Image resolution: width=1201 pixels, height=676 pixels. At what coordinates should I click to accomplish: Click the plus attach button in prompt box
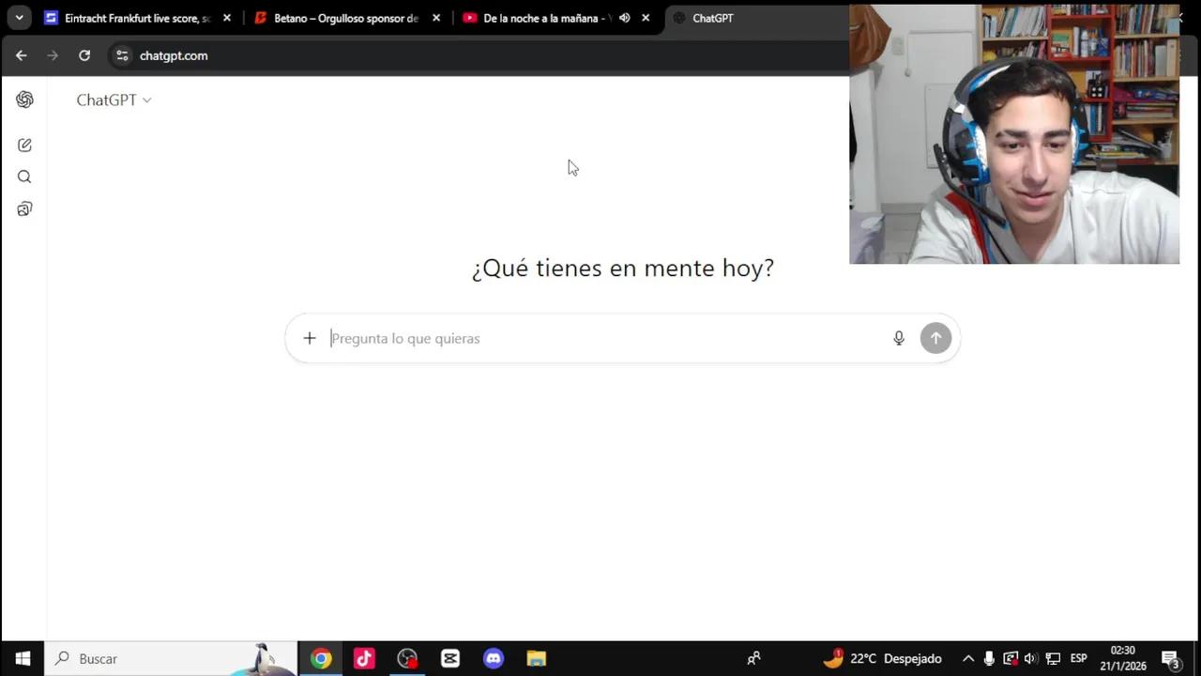[x=310, y=338]
